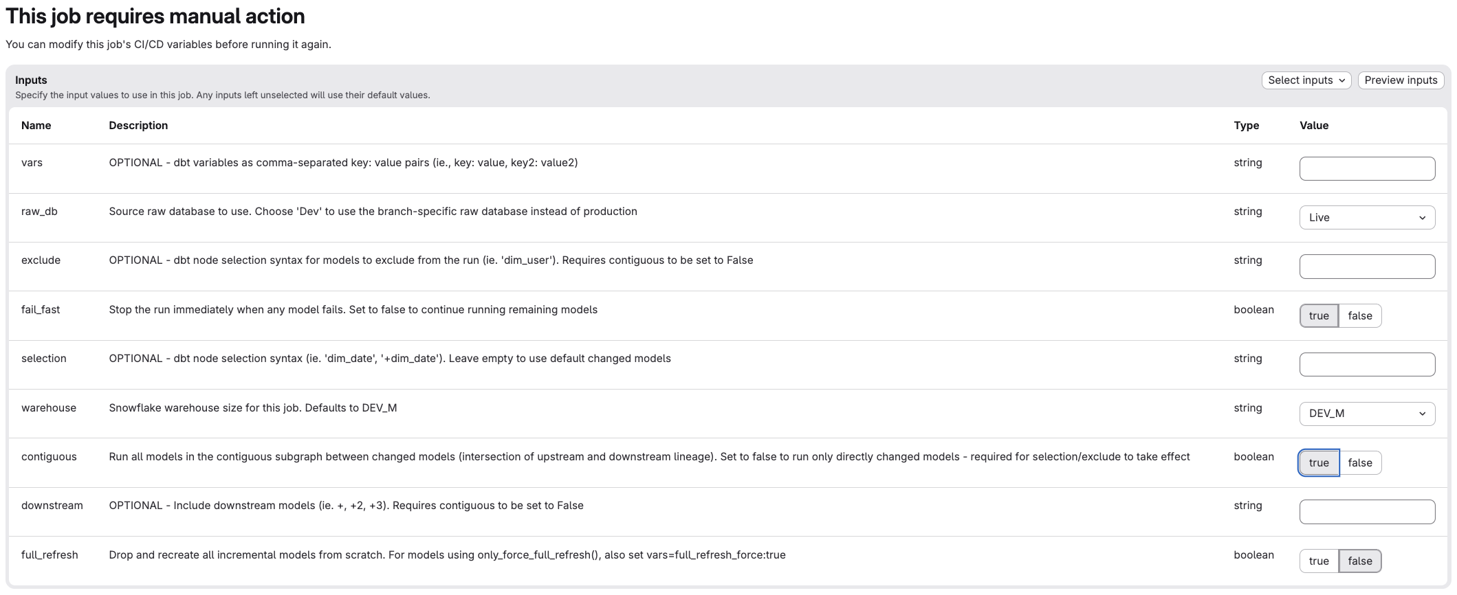Image resolution: width=1457 pixels, height=595 pixels.
Task: Open the raw_db Live dropdown
Action: (1367, 218)
